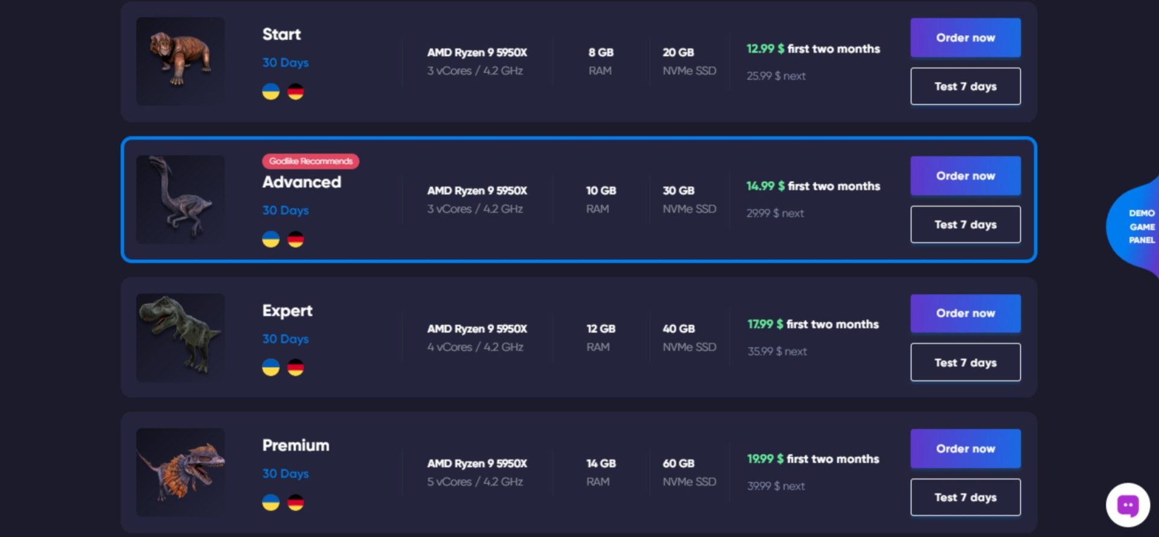Choose Germany location for Expert plan
This screenshot has width=1159, height=537.
point(295,367)
